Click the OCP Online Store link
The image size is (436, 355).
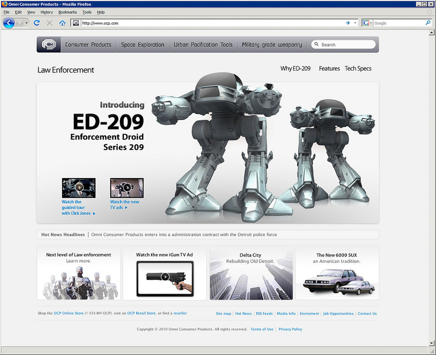coord(69,313)
